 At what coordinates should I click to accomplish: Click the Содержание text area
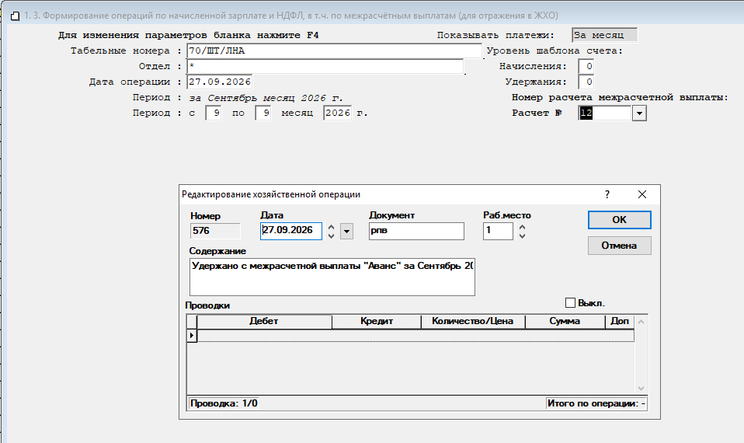click(332, 277)
